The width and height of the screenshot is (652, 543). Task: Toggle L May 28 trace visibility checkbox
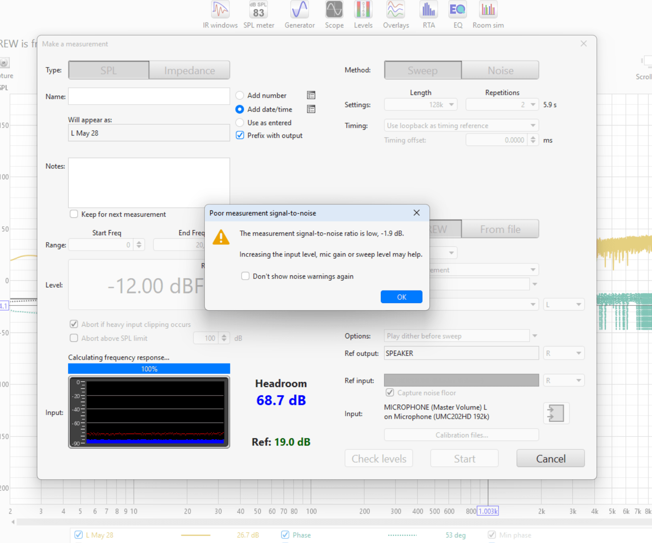point(78,535)
